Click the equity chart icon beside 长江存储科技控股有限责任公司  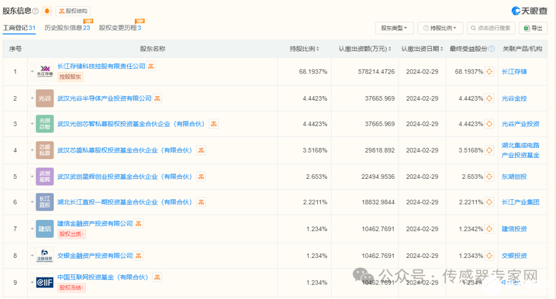[x=150, y=66]
